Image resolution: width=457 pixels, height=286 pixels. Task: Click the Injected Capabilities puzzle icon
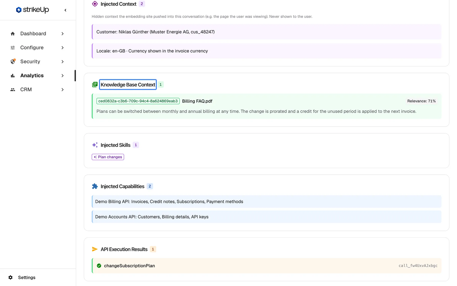pyautogui.click(x=95, y=186)
